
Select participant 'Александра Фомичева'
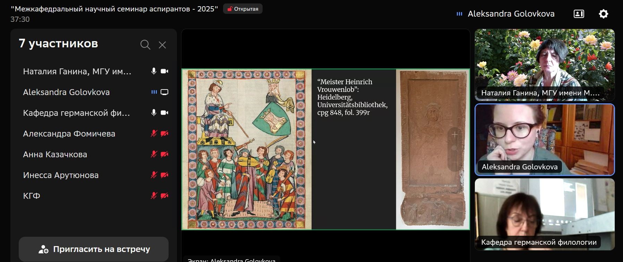pyautogui.click(x=94, y=134)
